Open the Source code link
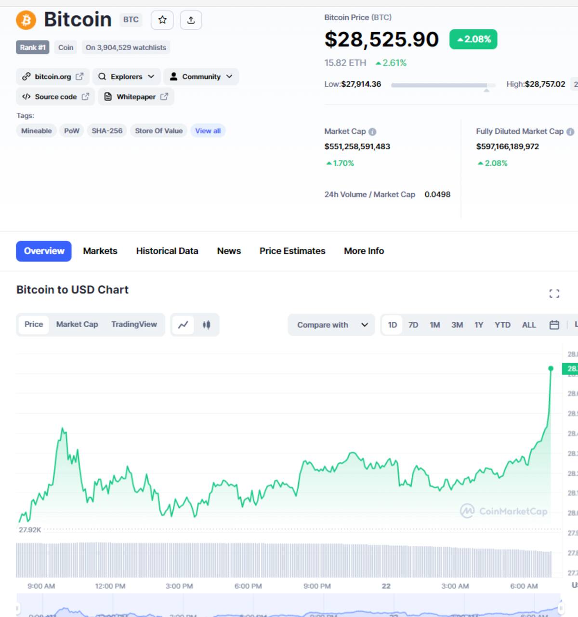 click(56, 97)
